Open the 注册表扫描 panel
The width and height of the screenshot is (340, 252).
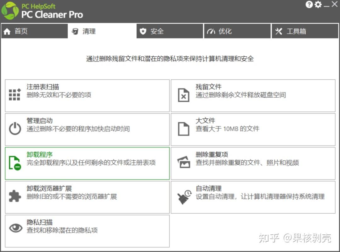click(87, 95)
